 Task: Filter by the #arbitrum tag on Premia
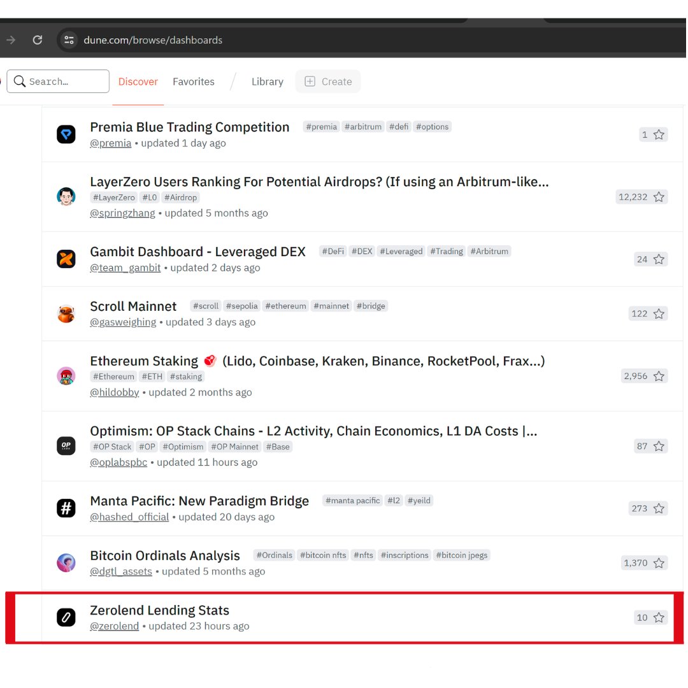[x=363, y=127]
